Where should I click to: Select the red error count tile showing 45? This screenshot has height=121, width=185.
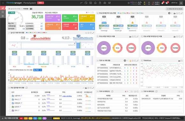click(70, 26)
